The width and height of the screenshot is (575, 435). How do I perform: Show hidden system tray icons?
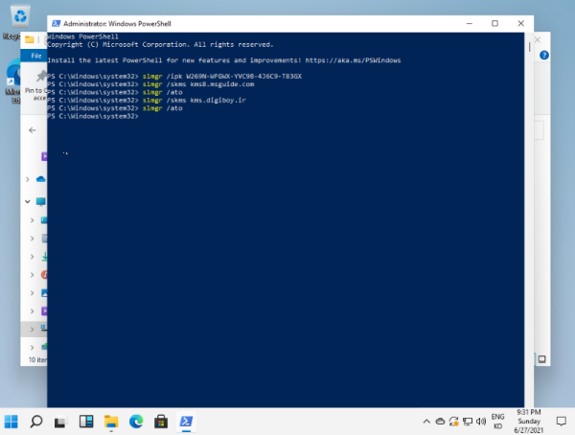tap(425, 421)
